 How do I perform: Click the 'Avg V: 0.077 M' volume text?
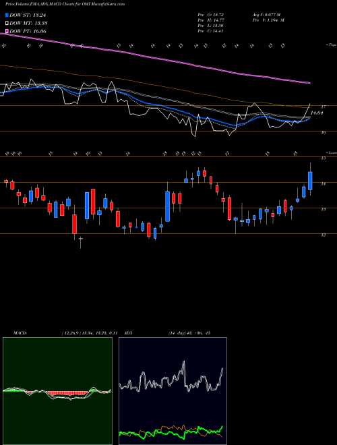(266, 14)
